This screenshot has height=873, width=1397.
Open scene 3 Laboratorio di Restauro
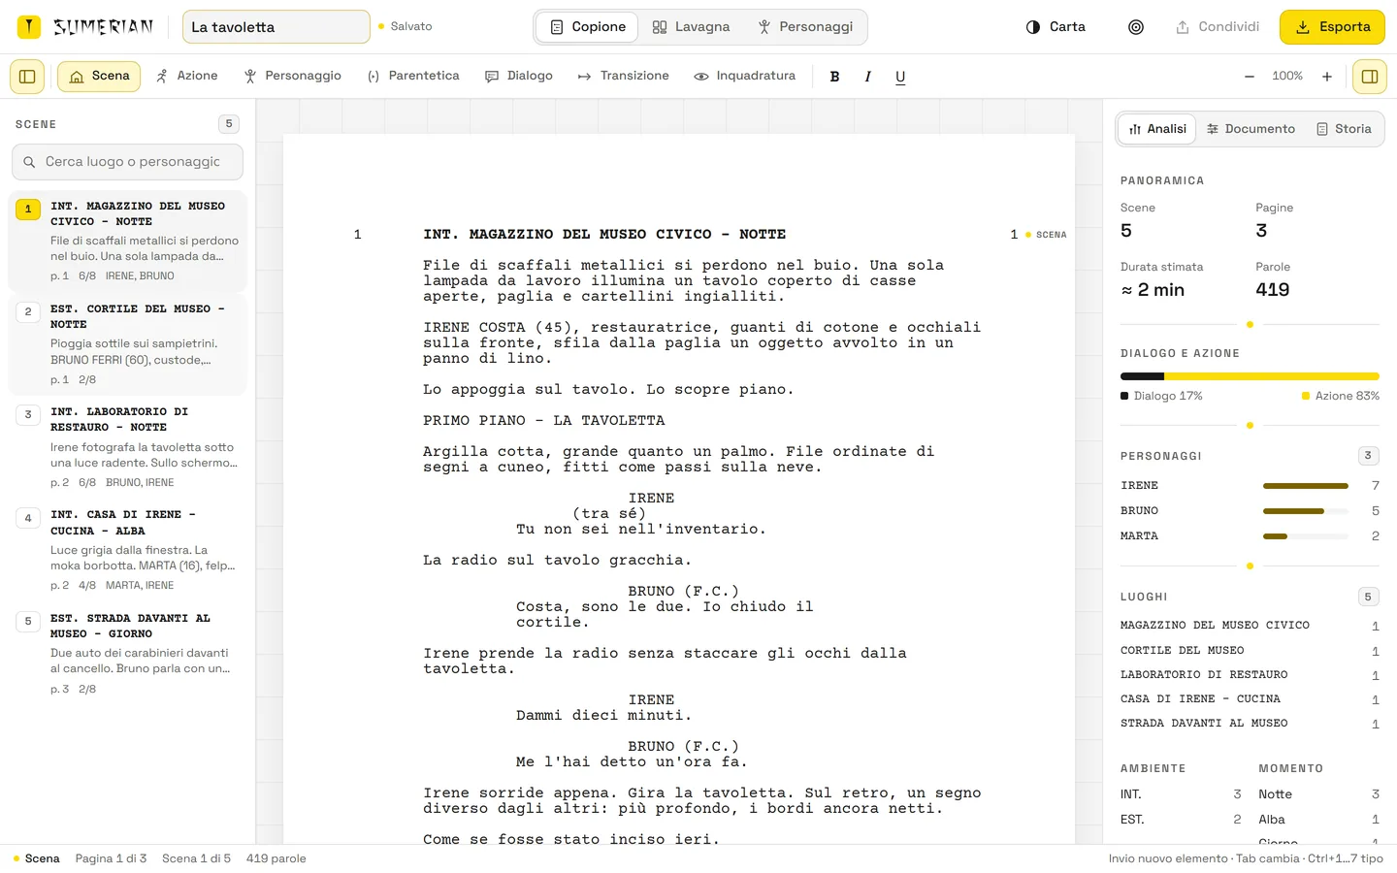click(x=127, y=447)
